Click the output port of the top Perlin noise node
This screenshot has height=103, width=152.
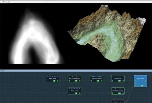58,81
